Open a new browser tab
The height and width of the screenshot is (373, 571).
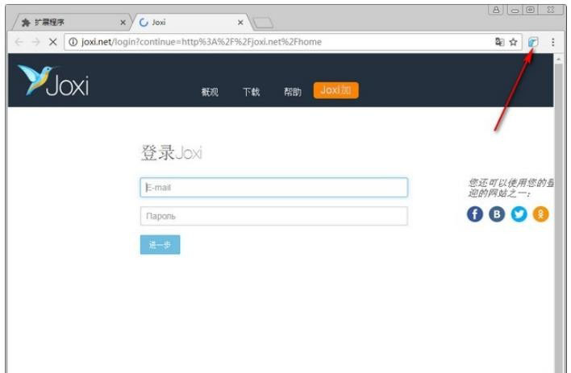click(263, 23)
